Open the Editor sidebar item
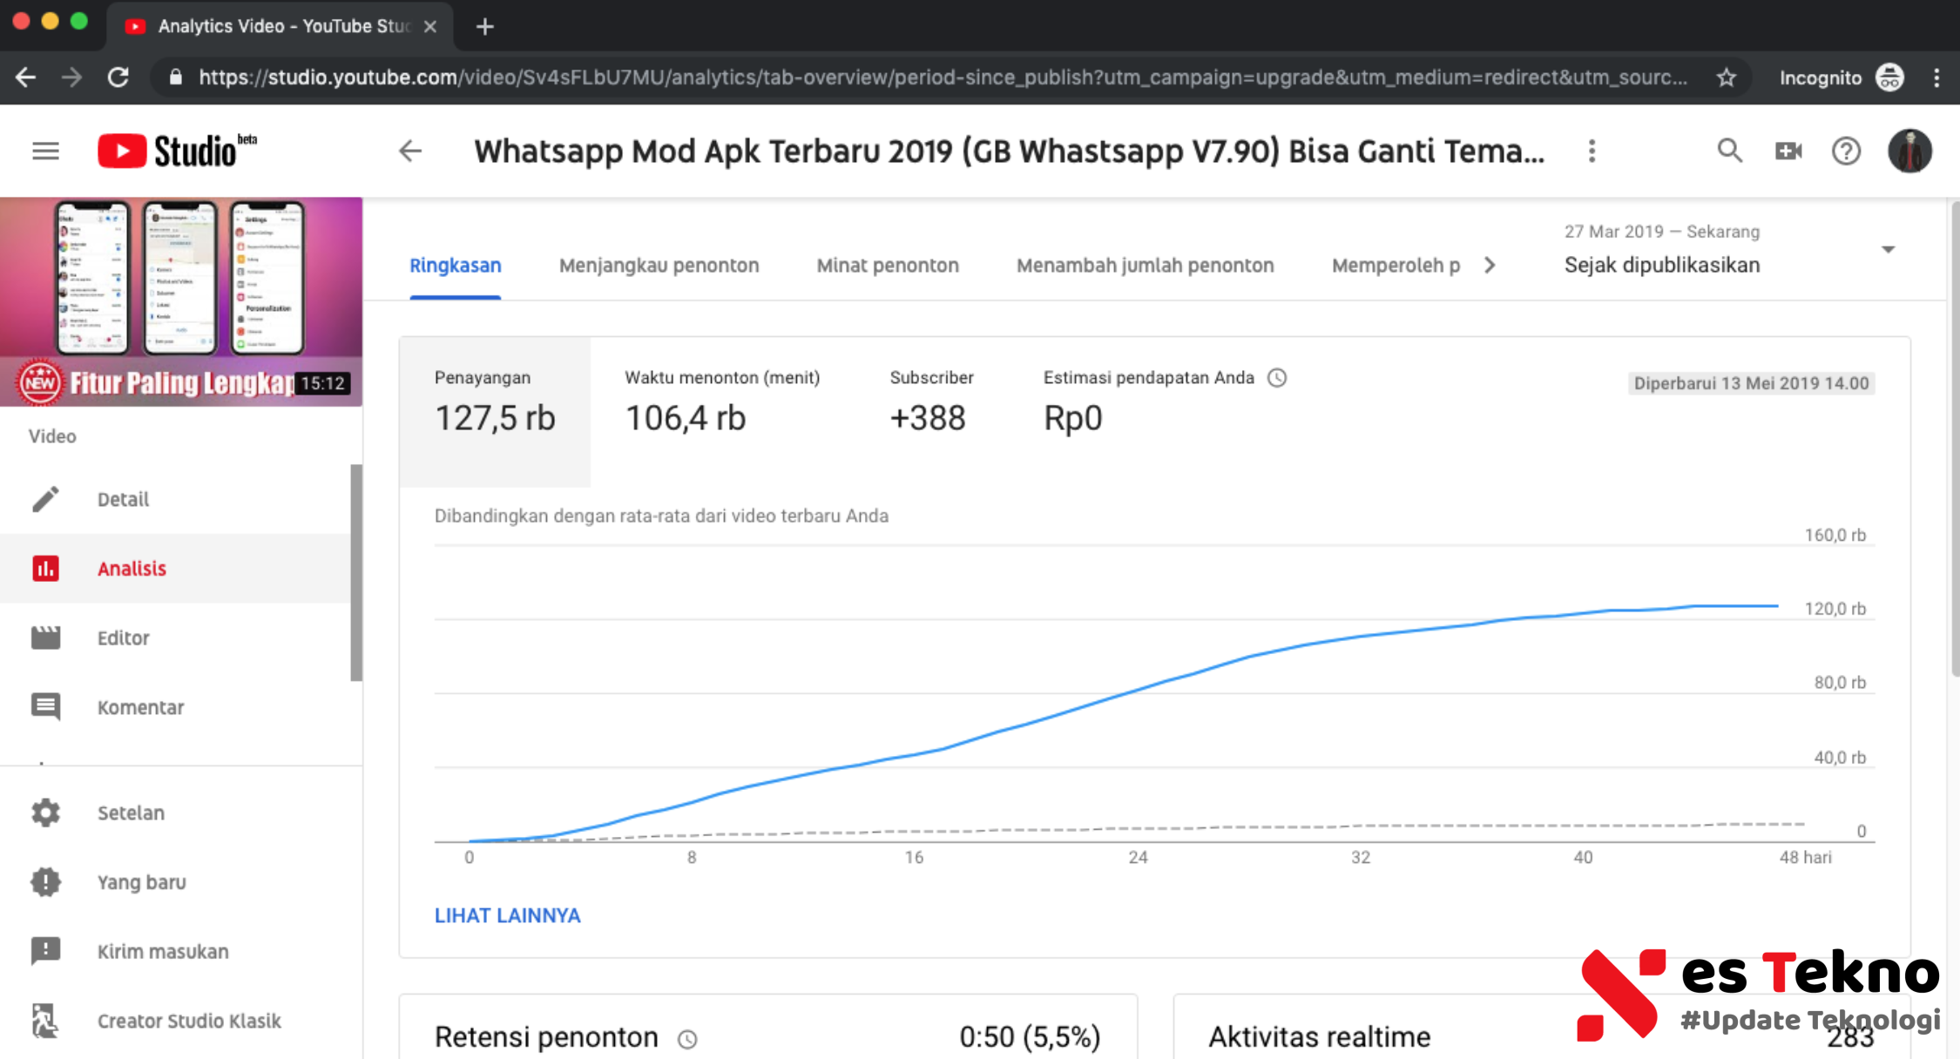Screen dimensions: 1960x1059 pyautogui.click(x=123, y=637)
